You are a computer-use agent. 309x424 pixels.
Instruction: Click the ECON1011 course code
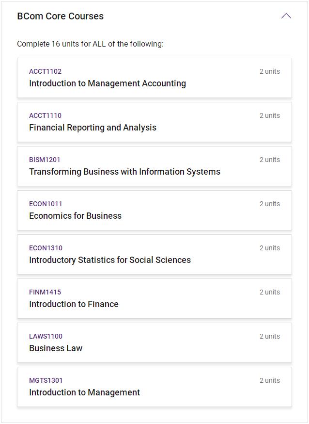[46, 204]
